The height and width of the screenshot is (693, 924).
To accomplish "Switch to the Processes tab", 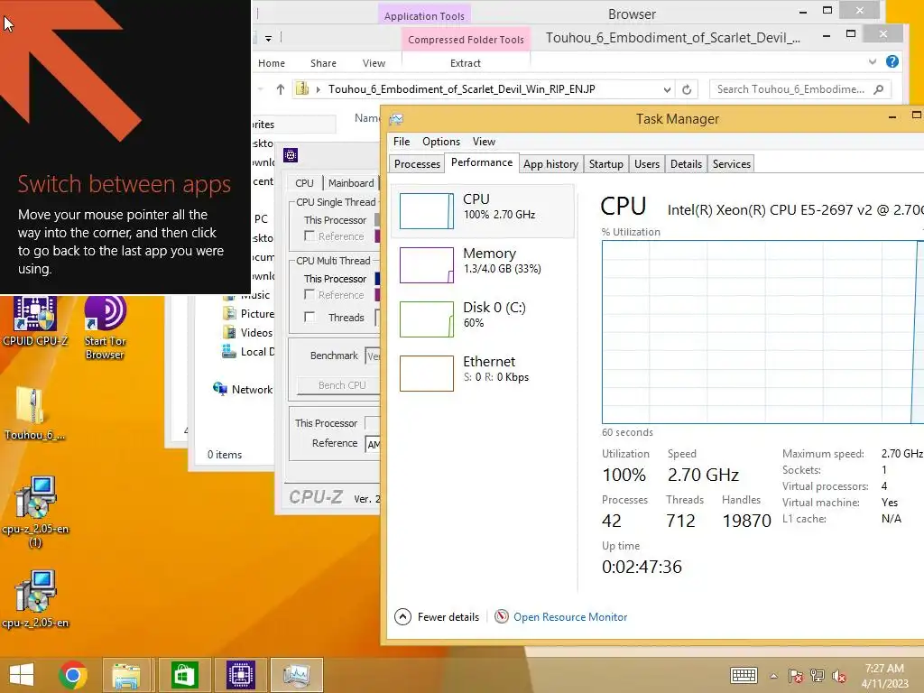I will pyautogui.click(x=417, y=164).
